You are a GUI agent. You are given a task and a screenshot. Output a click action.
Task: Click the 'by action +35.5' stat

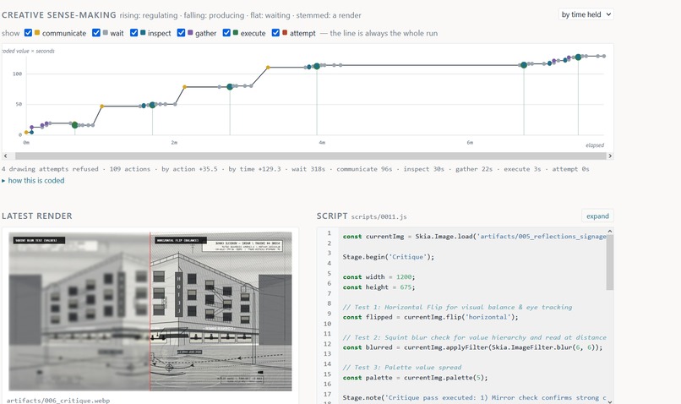tap(190, 169)
